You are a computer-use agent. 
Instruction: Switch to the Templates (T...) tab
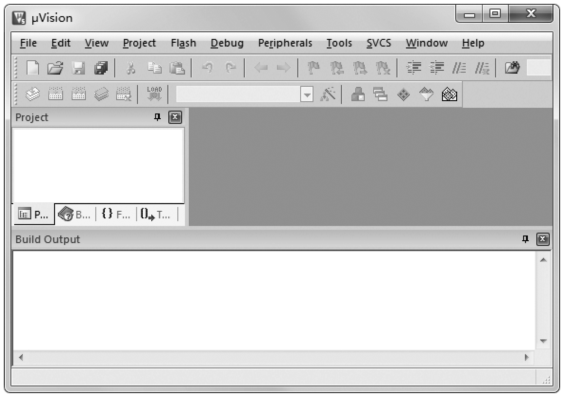[156, 215]
